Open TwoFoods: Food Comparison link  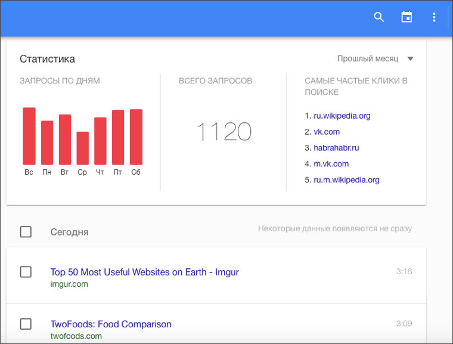click(x=111, y=324)
